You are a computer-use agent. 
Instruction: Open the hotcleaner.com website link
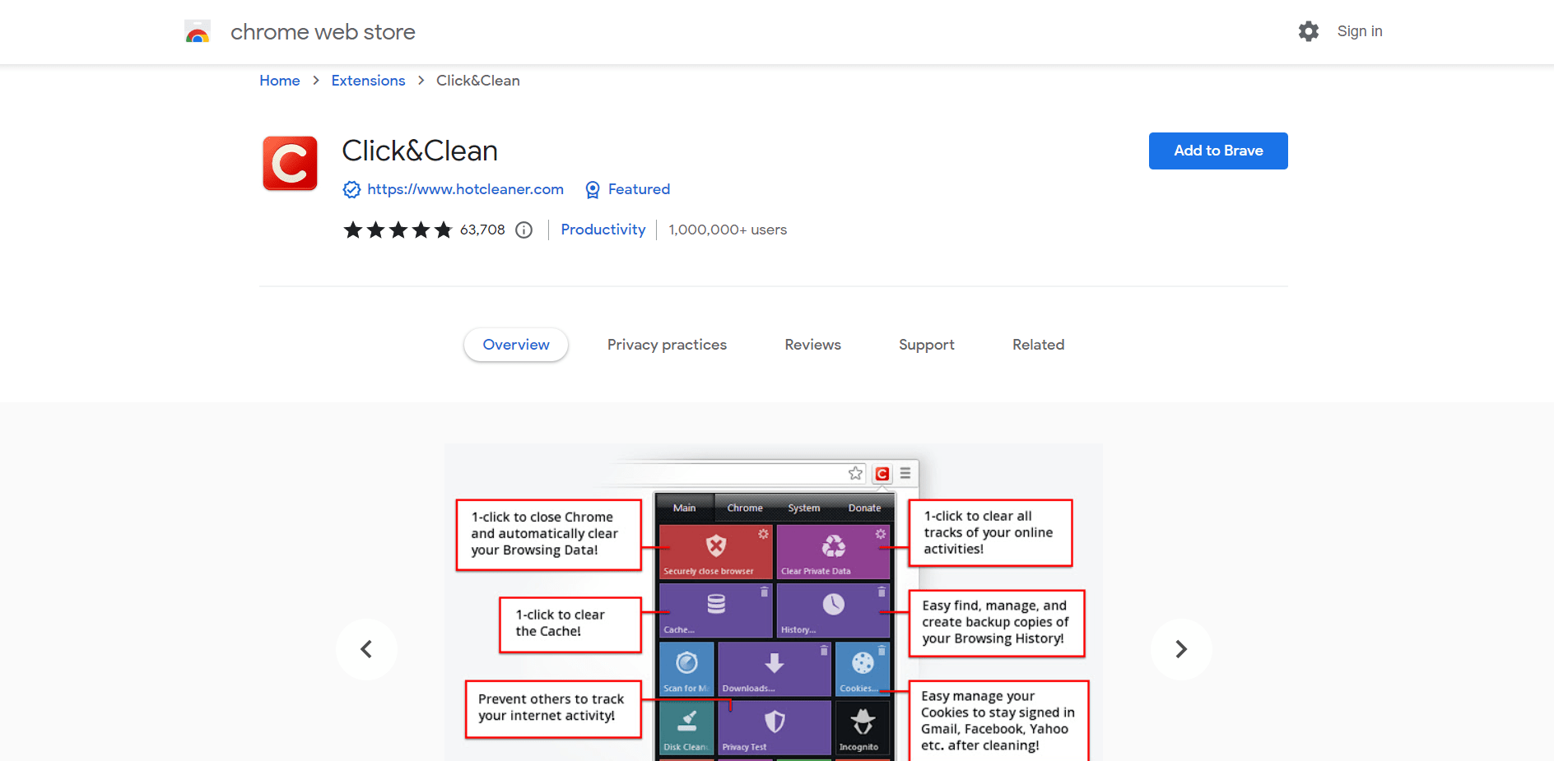click(x=465, y=189)
